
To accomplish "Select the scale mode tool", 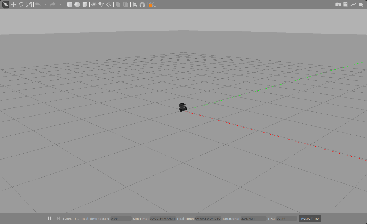I will [x=29, y=5].
